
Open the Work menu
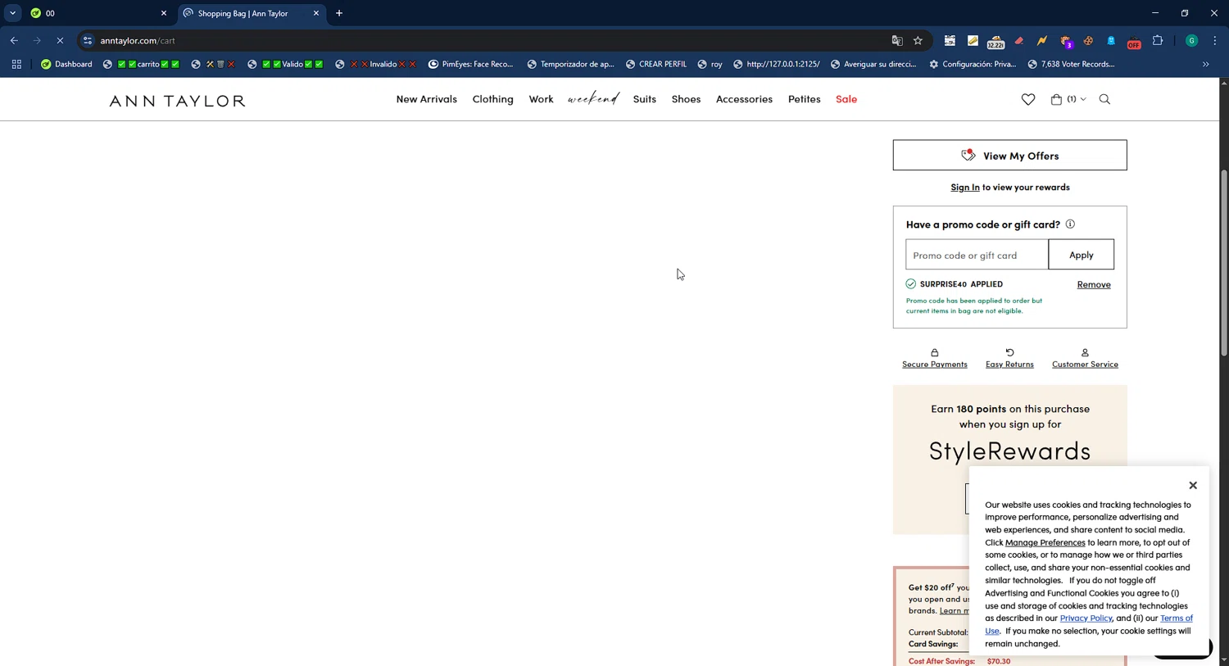(541, 99)
